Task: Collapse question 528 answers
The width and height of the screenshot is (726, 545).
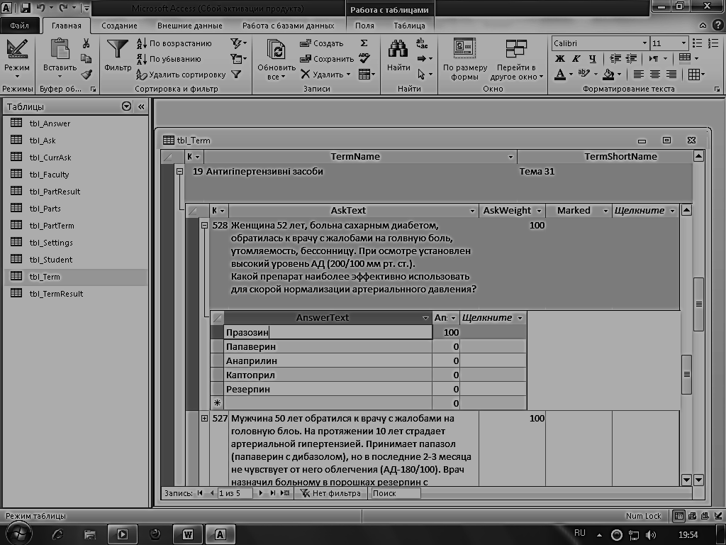Action: (204, 225)
